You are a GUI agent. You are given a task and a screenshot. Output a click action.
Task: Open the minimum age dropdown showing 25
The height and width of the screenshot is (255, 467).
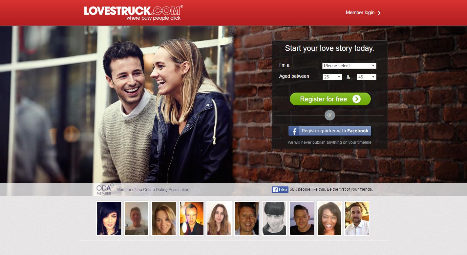click(x=332, y=77)
